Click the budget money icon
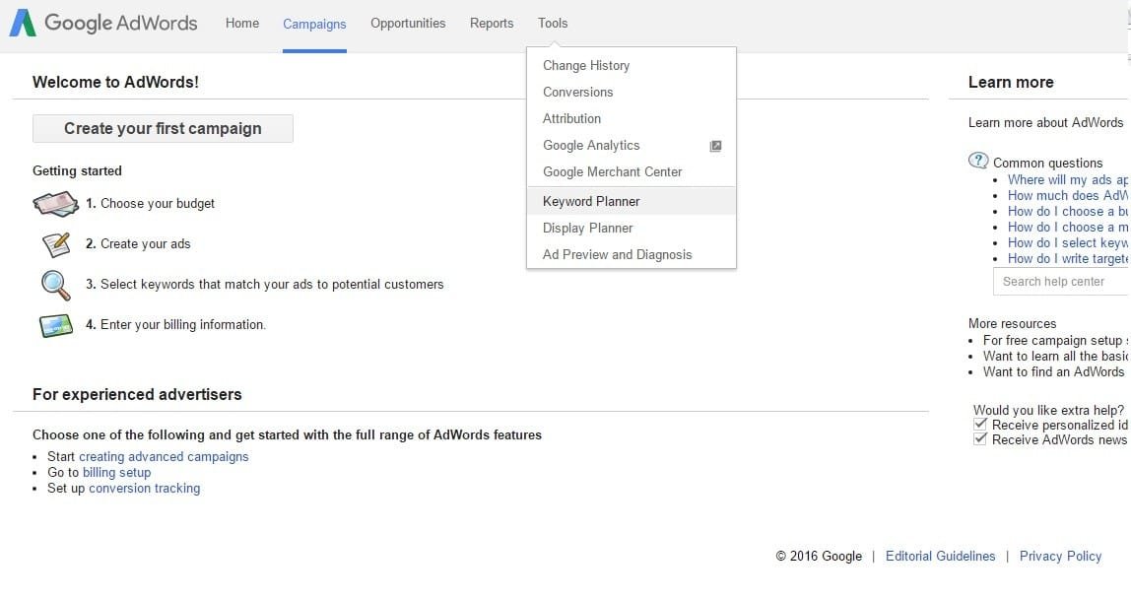The height and width of the screenshot is (599, 1131). [55, 204]
